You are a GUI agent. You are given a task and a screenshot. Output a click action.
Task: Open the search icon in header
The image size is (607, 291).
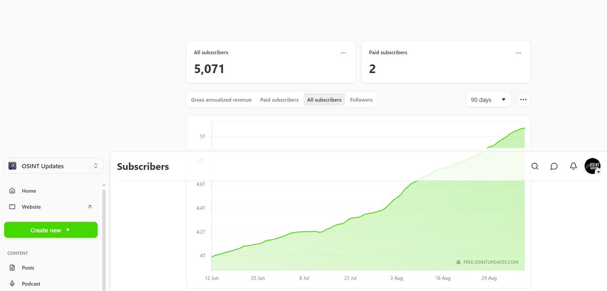(x=535, y=166)
